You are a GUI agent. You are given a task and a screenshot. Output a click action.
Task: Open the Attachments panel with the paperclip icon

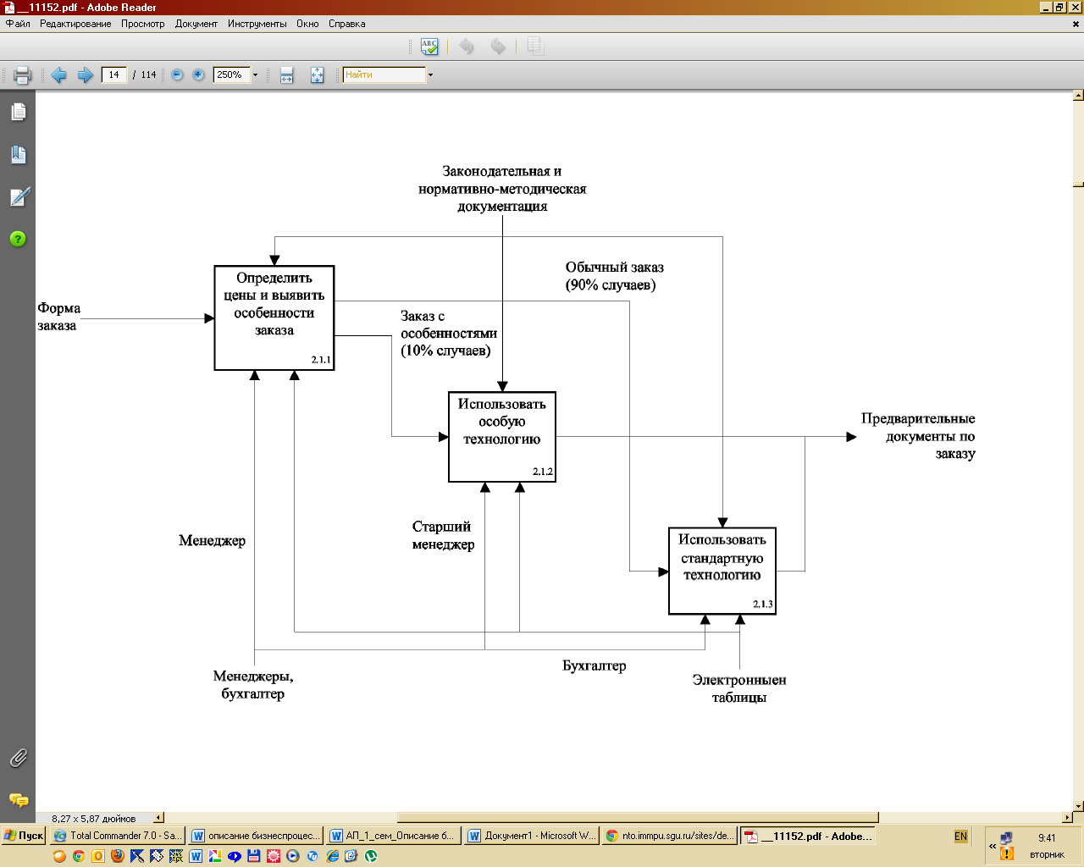coord(18,758)
